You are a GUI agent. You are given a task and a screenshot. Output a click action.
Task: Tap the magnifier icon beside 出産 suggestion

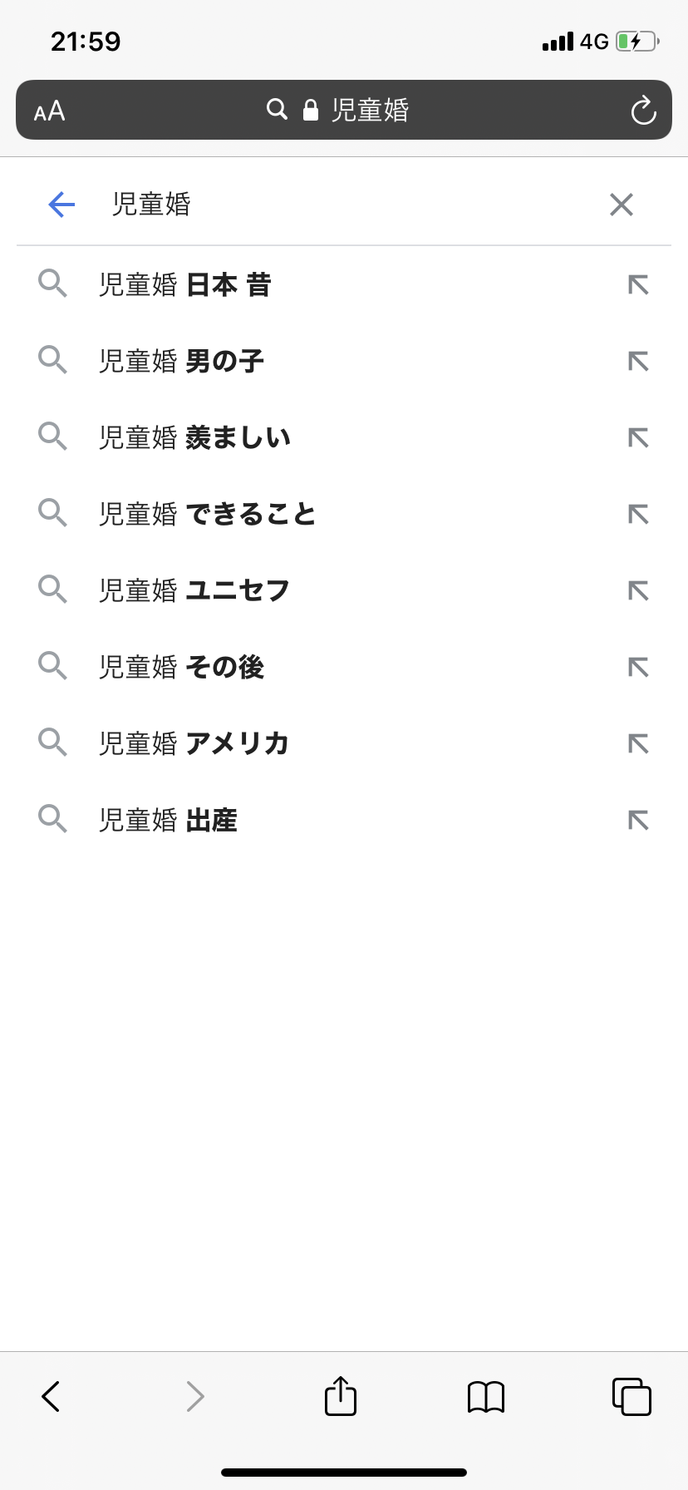click(x=52, y=819)
